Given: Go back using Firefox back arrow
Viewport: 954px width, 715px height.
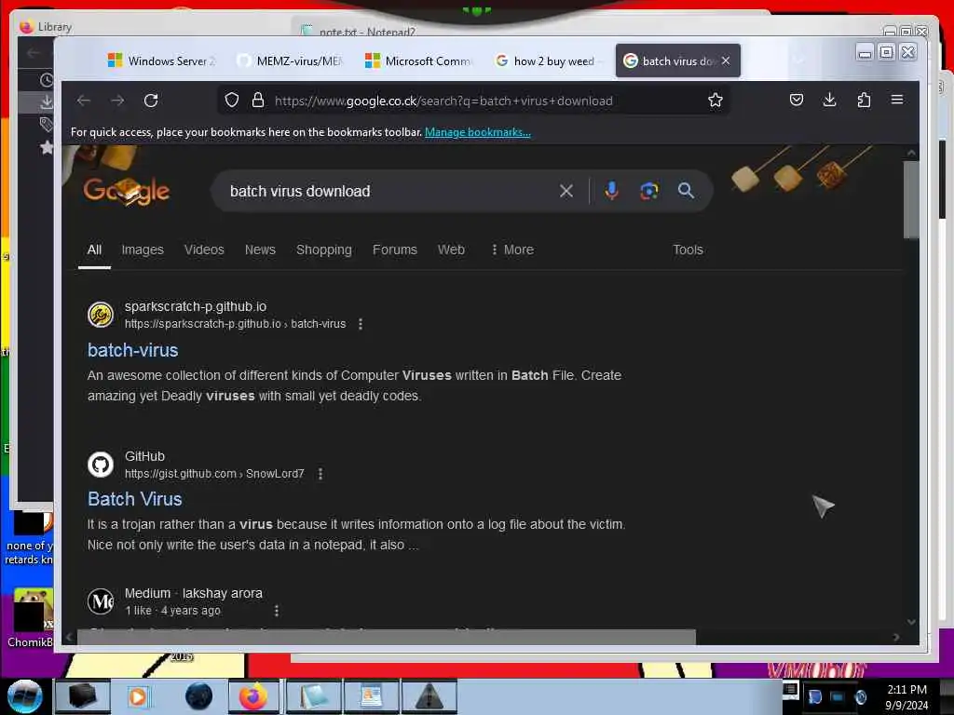Looking at the screenshot, I should [x=84, y=101].
